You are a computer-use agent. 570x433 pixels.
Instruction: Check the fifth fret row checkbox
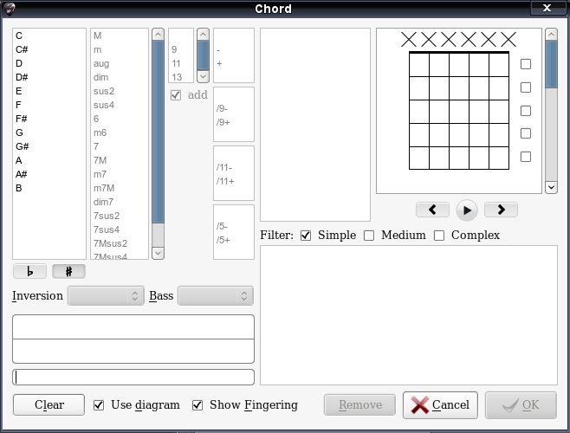pyautogui.click(x=526, y=157)
